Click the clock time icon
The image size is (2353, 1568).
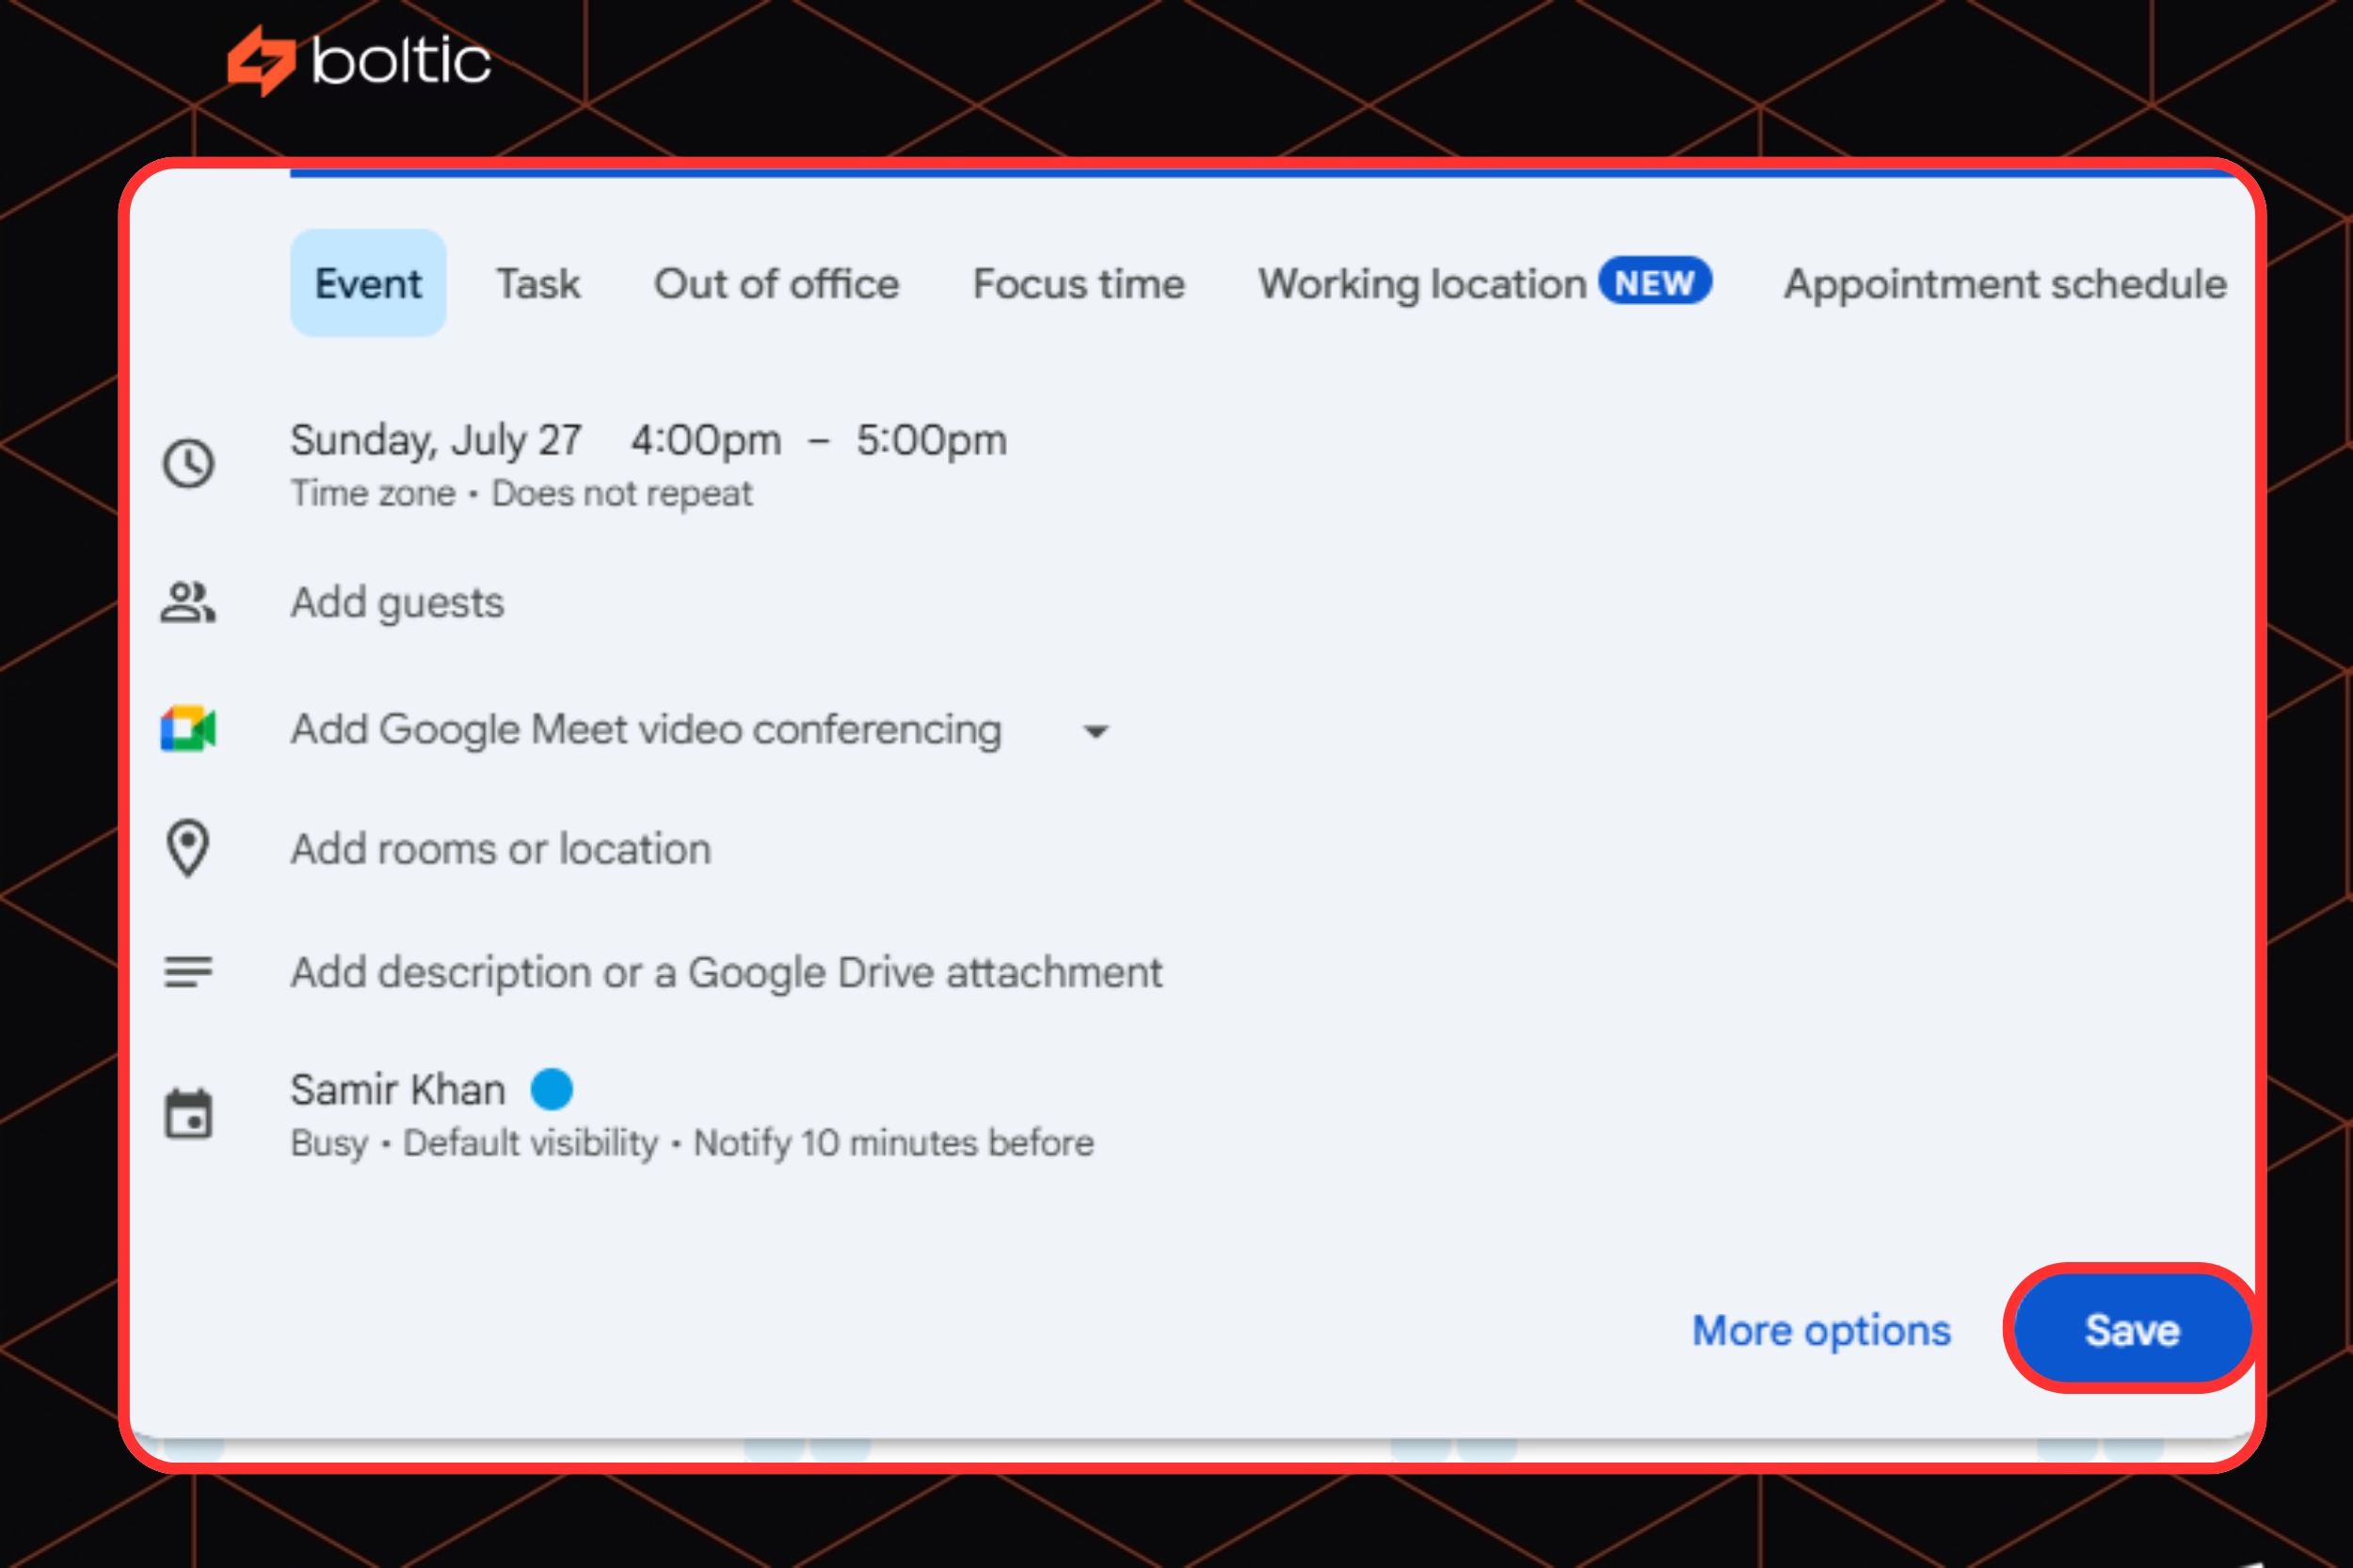[188, 464]
